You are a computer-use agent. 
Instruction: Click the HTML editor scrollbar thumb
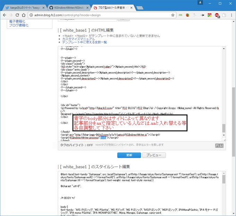point(224,128)
